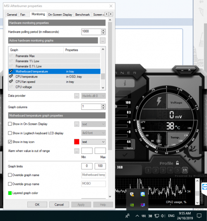Click TeamViewer side panel icon at right edge
This screenshot has width=207, height=221.
(x=205, y=187)
